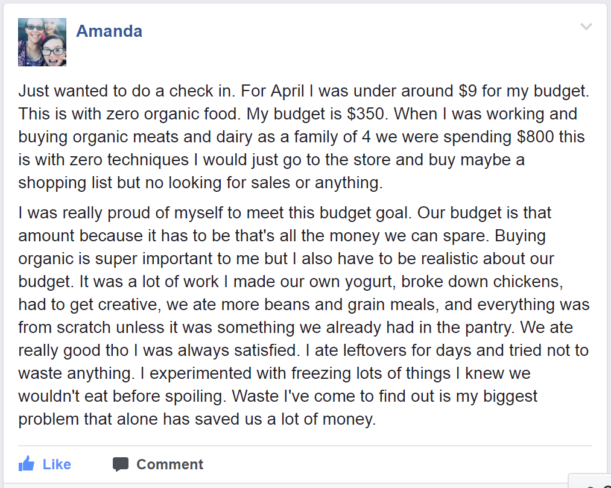Open post options chevron menu

click(586, 27)
